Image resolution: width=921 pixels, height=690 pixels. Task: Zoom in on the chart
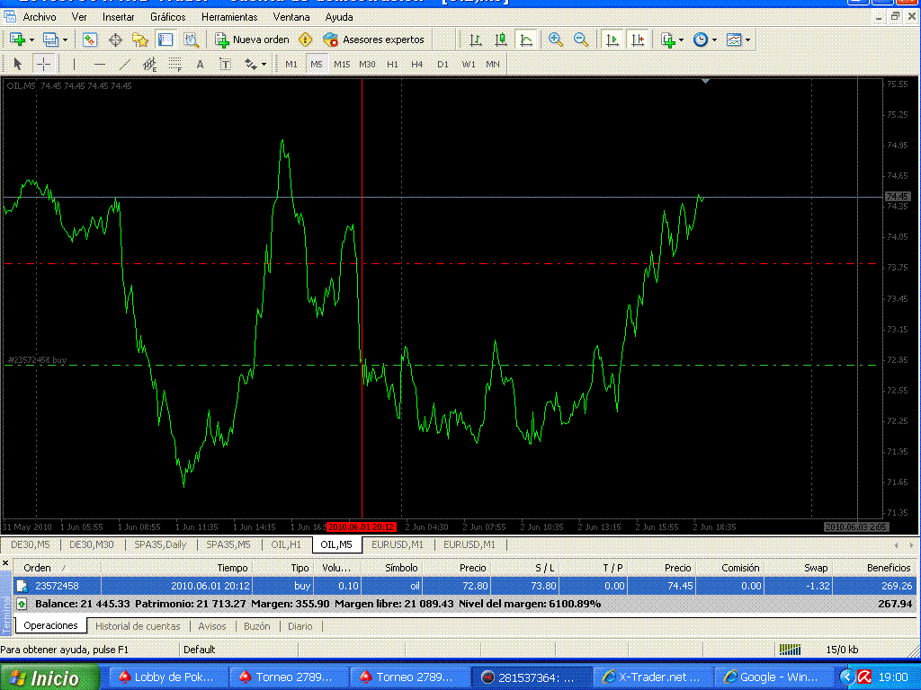[556, 40]
